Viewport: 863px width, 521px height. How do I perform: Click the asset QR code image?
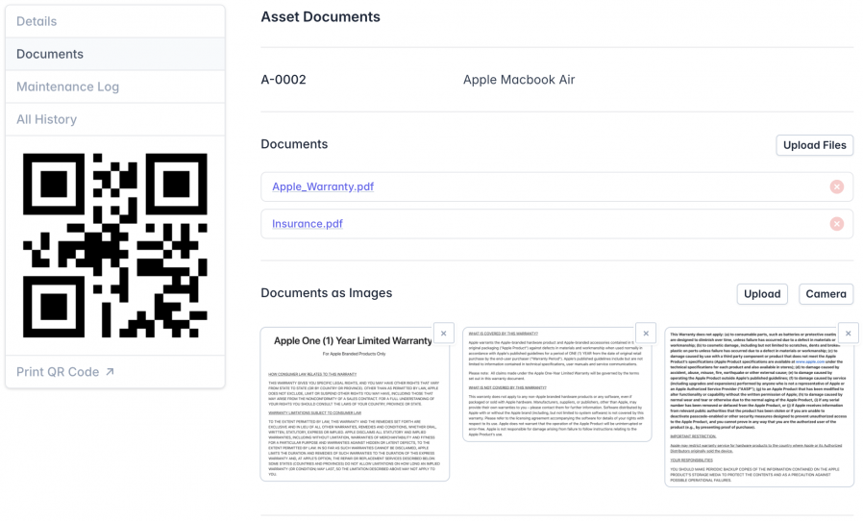coord(115,245)
